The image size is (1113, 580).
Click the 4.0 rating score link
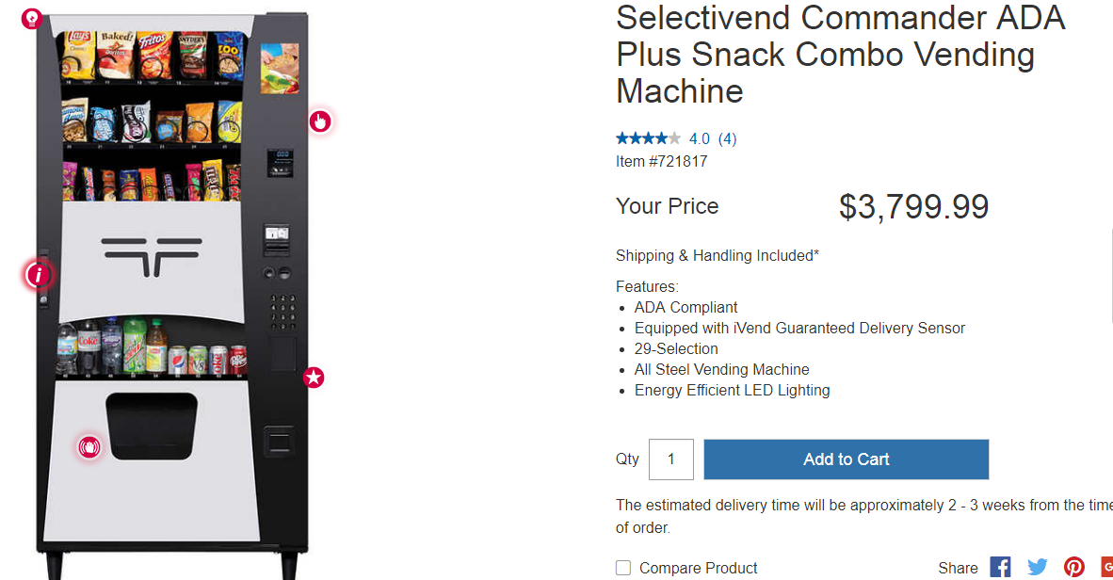[x=700, y=139]
